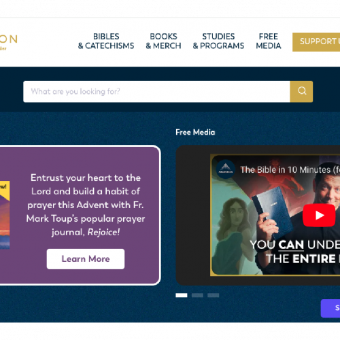Focus the 'What are you looking for?' search field
Image resolution: width=340 pixels, height=340 pixels.
point(156,91)
